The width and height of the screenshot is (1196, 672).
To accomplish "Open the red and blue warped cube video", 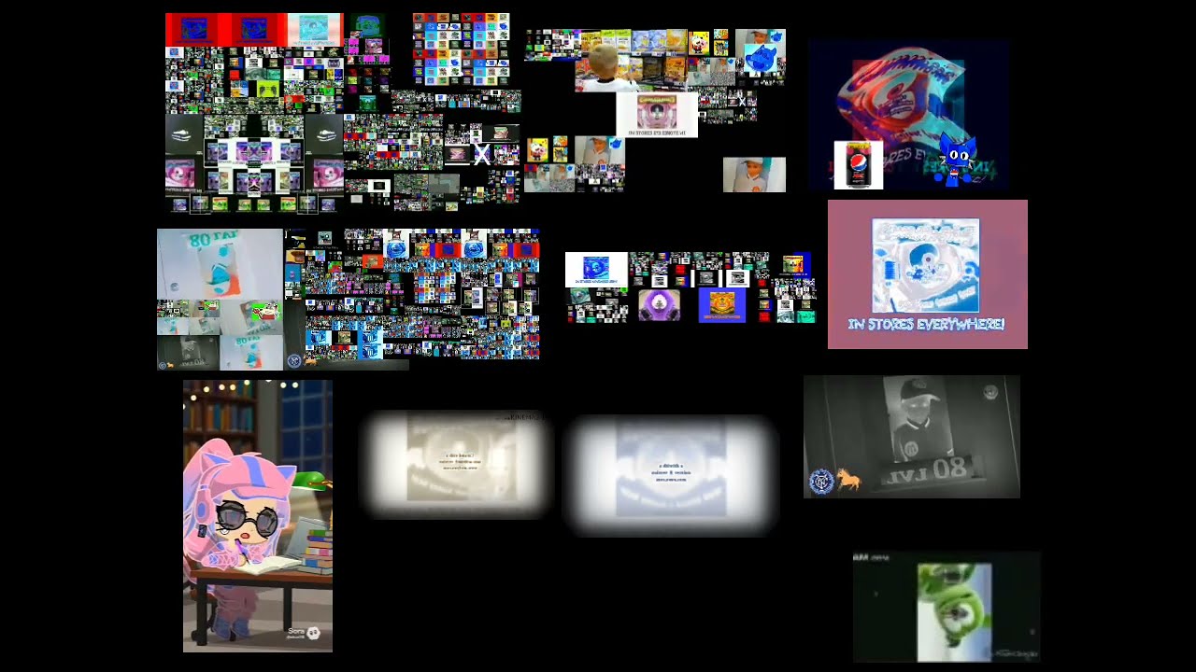I will [x=909, y=115].
